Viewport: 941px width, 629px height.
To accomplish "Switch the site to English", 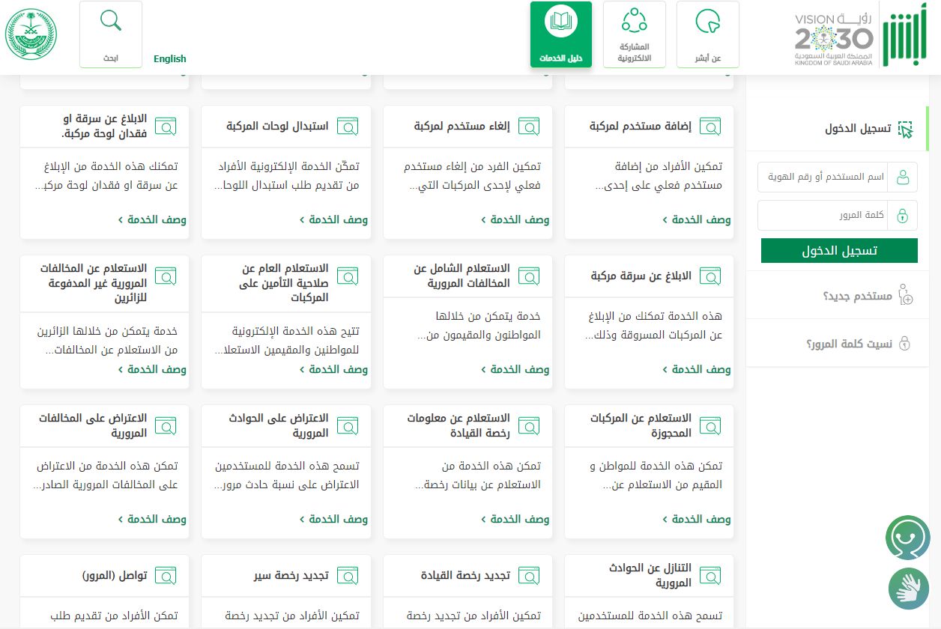I will point(169,58).
